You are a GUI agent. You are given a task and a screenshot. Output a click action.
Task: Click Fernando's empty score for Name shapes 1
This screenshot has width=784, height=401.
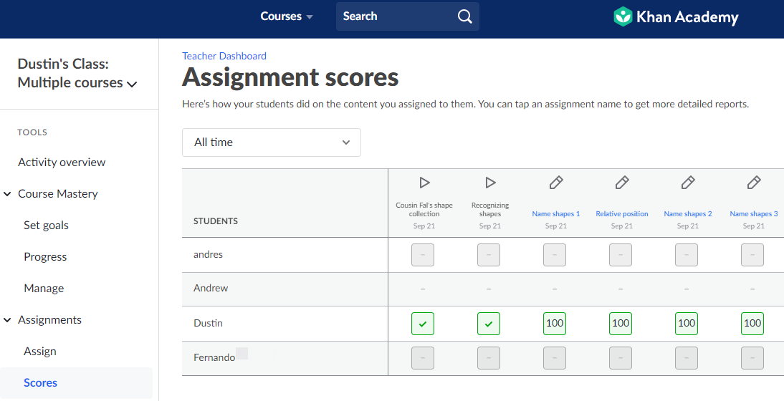pos(555,358)
